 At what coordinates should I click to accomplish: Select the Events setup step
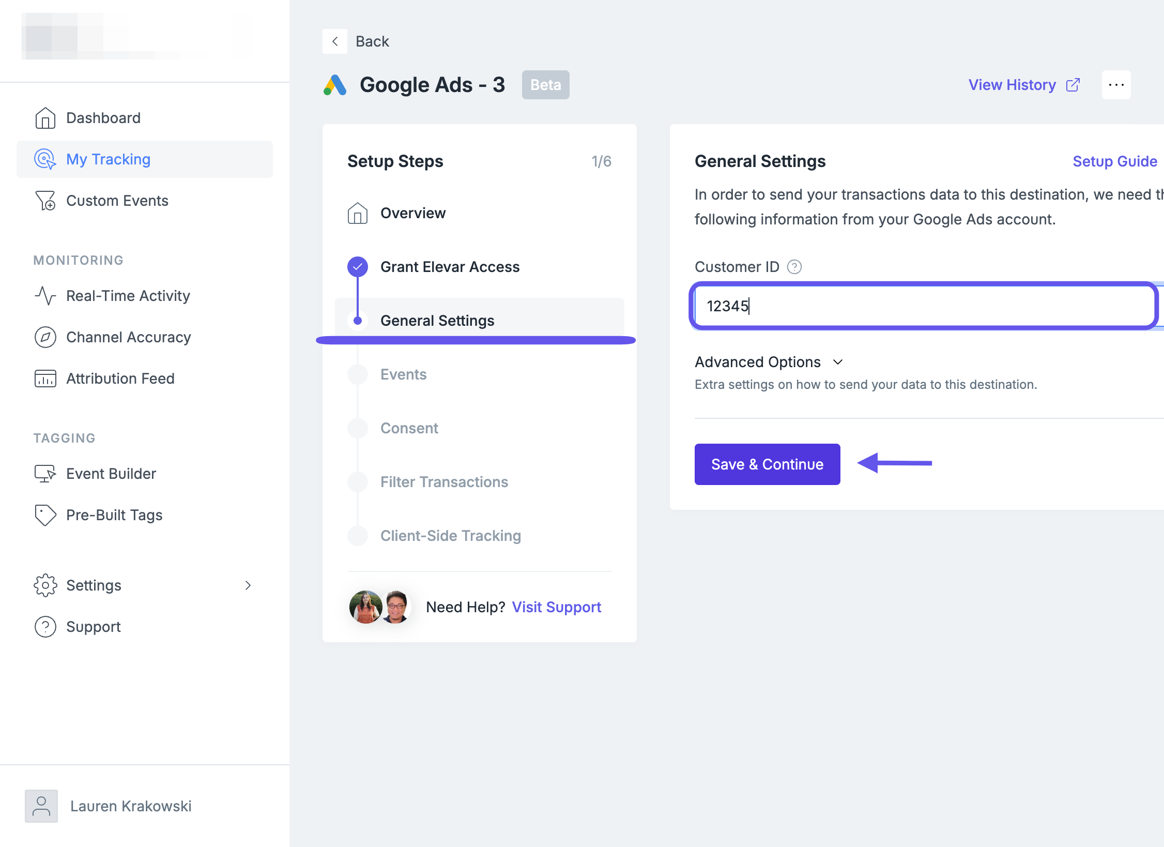[480, 374]
